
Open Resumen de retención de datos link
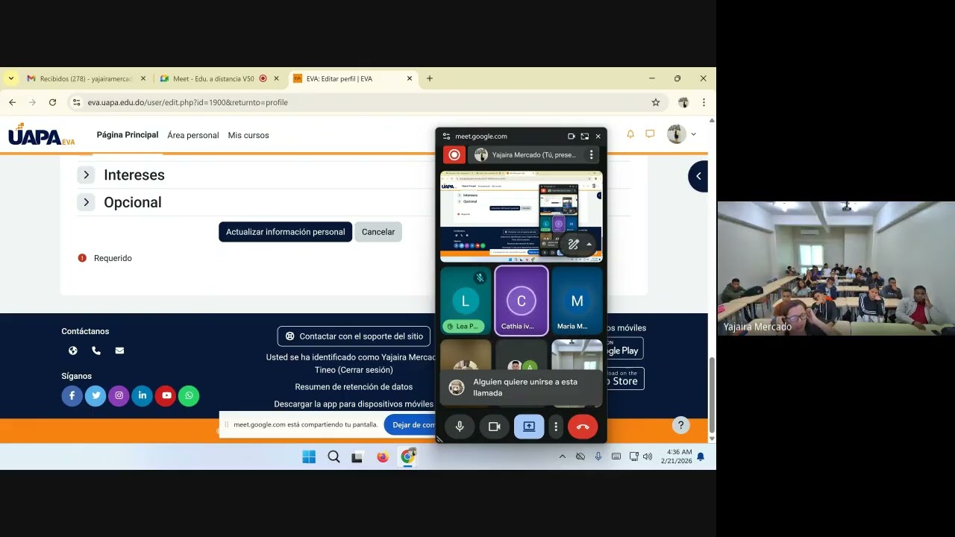pos(354,387)
